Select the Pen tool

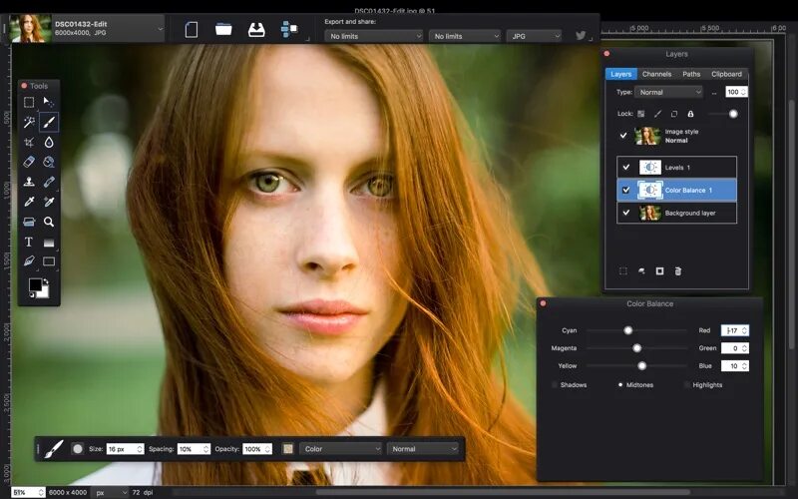coord(29,261)
